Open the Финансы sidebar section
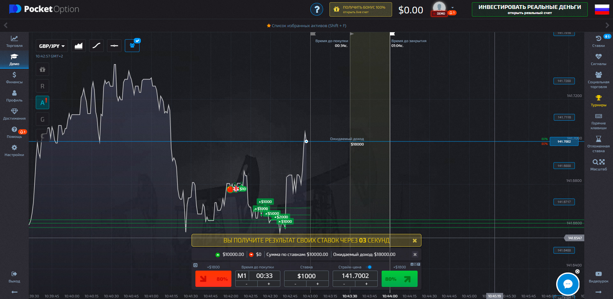This screenshot has height=299, width=613. pos(14,78)
